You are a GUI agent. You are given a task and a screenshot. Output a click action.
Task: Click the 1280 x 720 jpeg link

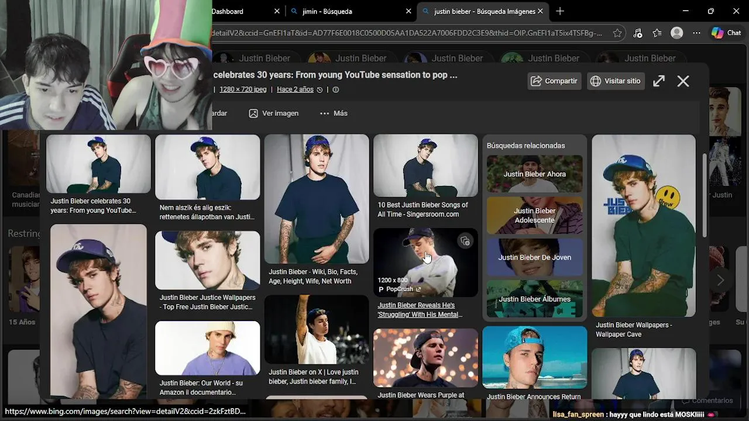(x=243, y=89)
